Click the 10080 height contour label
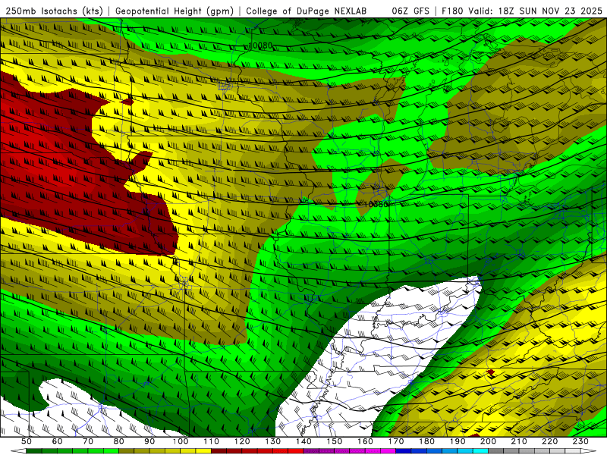 click(260, 45)
